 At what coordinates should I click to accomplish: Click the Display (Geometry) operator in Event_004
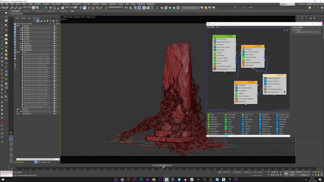(x=273, y=92)
